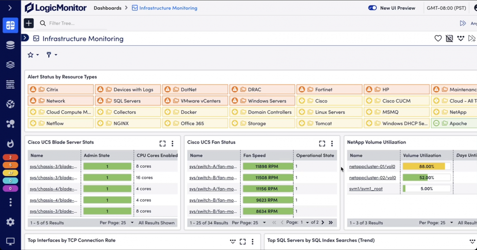Open the Per Page dropdown for Cisco UCS Fan Status
Viewport: 477px width, 250px height.
point(264,222)
